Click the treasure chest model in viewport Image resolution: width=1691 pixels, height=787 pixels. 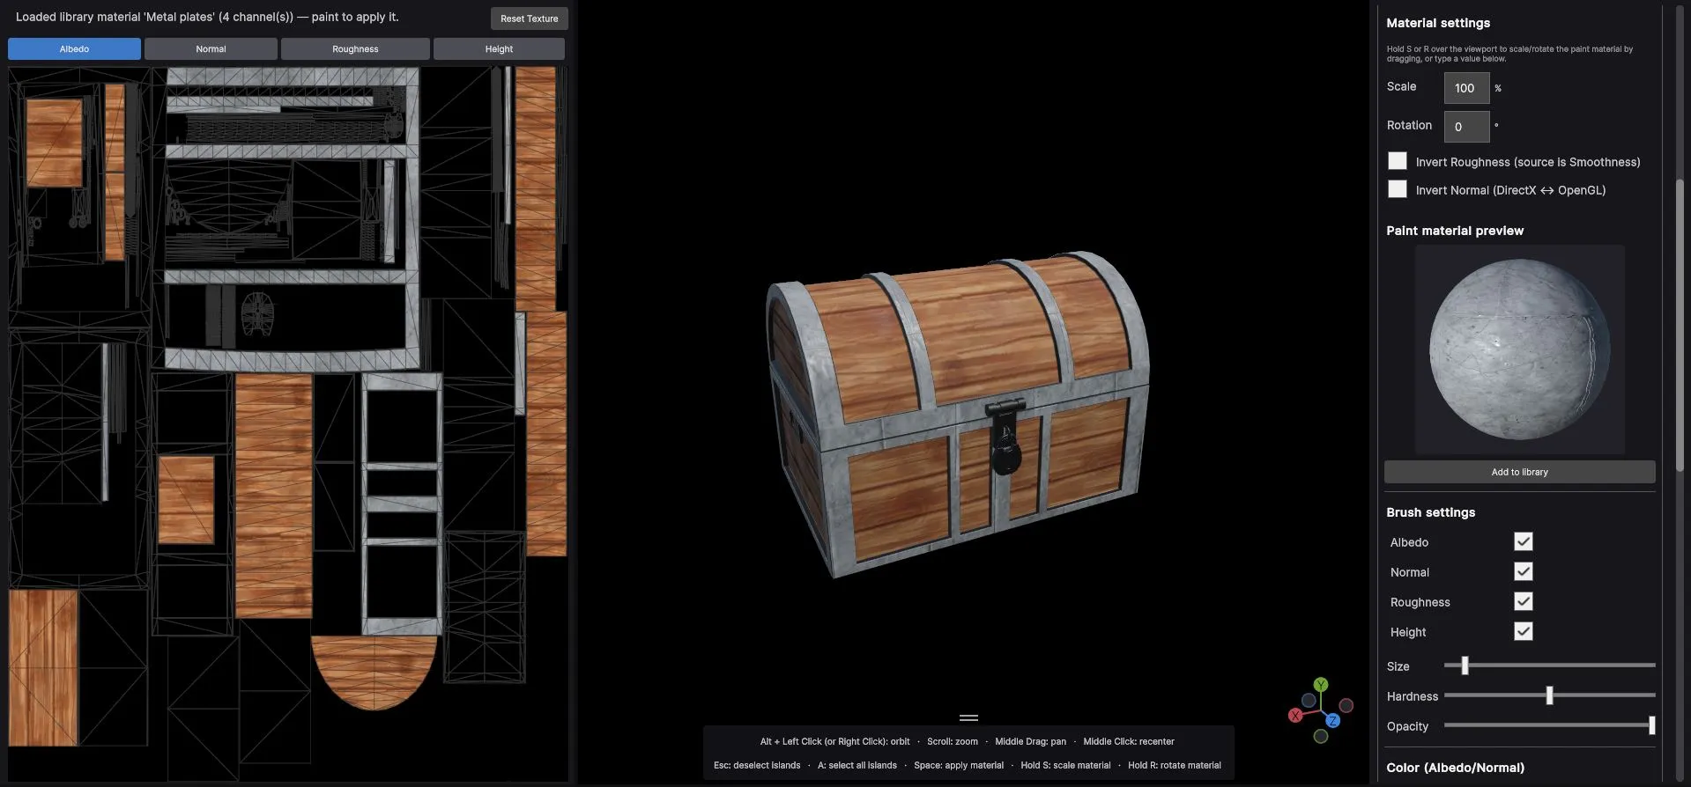(957, 414)
